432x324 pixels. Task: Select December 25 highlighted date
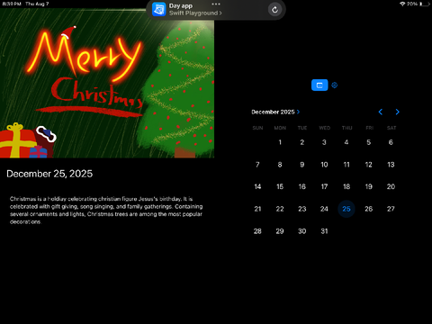(x=346, y=209)
